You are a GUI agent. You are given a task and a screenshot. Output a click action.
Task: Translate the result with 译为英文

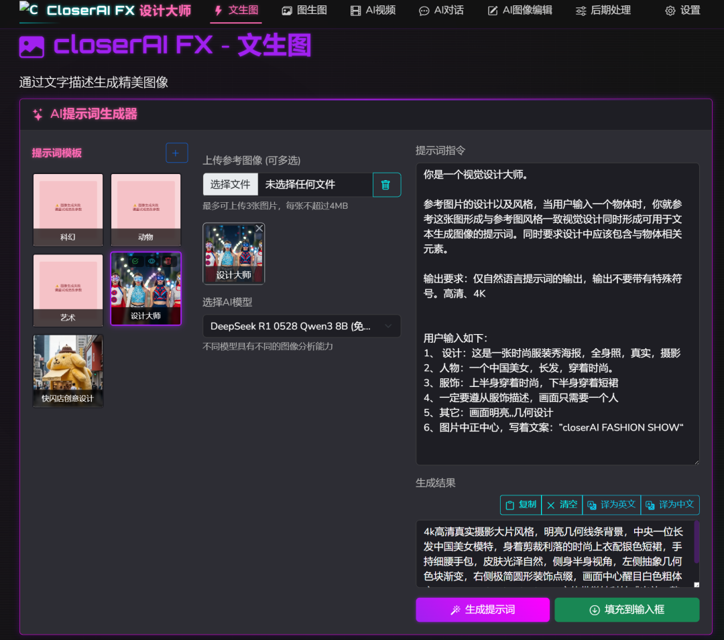611,505
